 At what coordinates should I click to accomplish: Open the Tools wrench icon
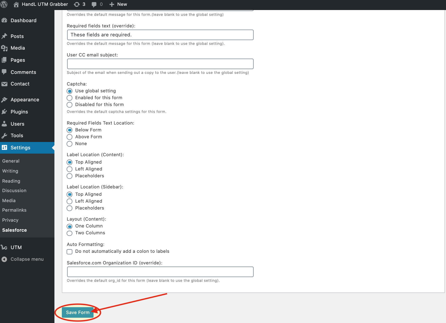coord(4,136)
